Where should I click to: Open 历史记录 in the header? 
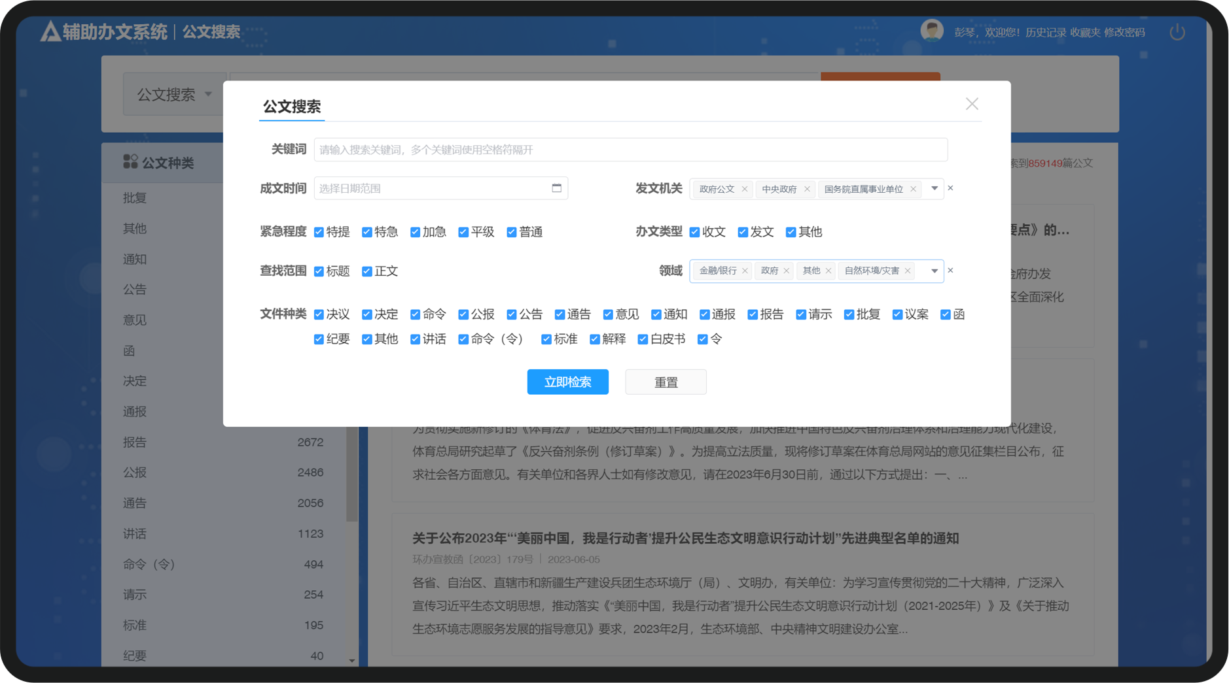point(1046,33)
